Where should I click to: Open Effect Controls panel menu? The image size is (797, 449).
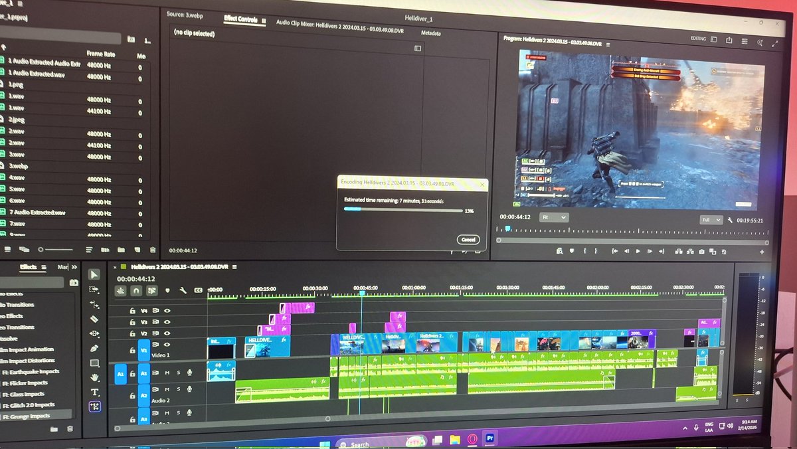pos(264,21)
